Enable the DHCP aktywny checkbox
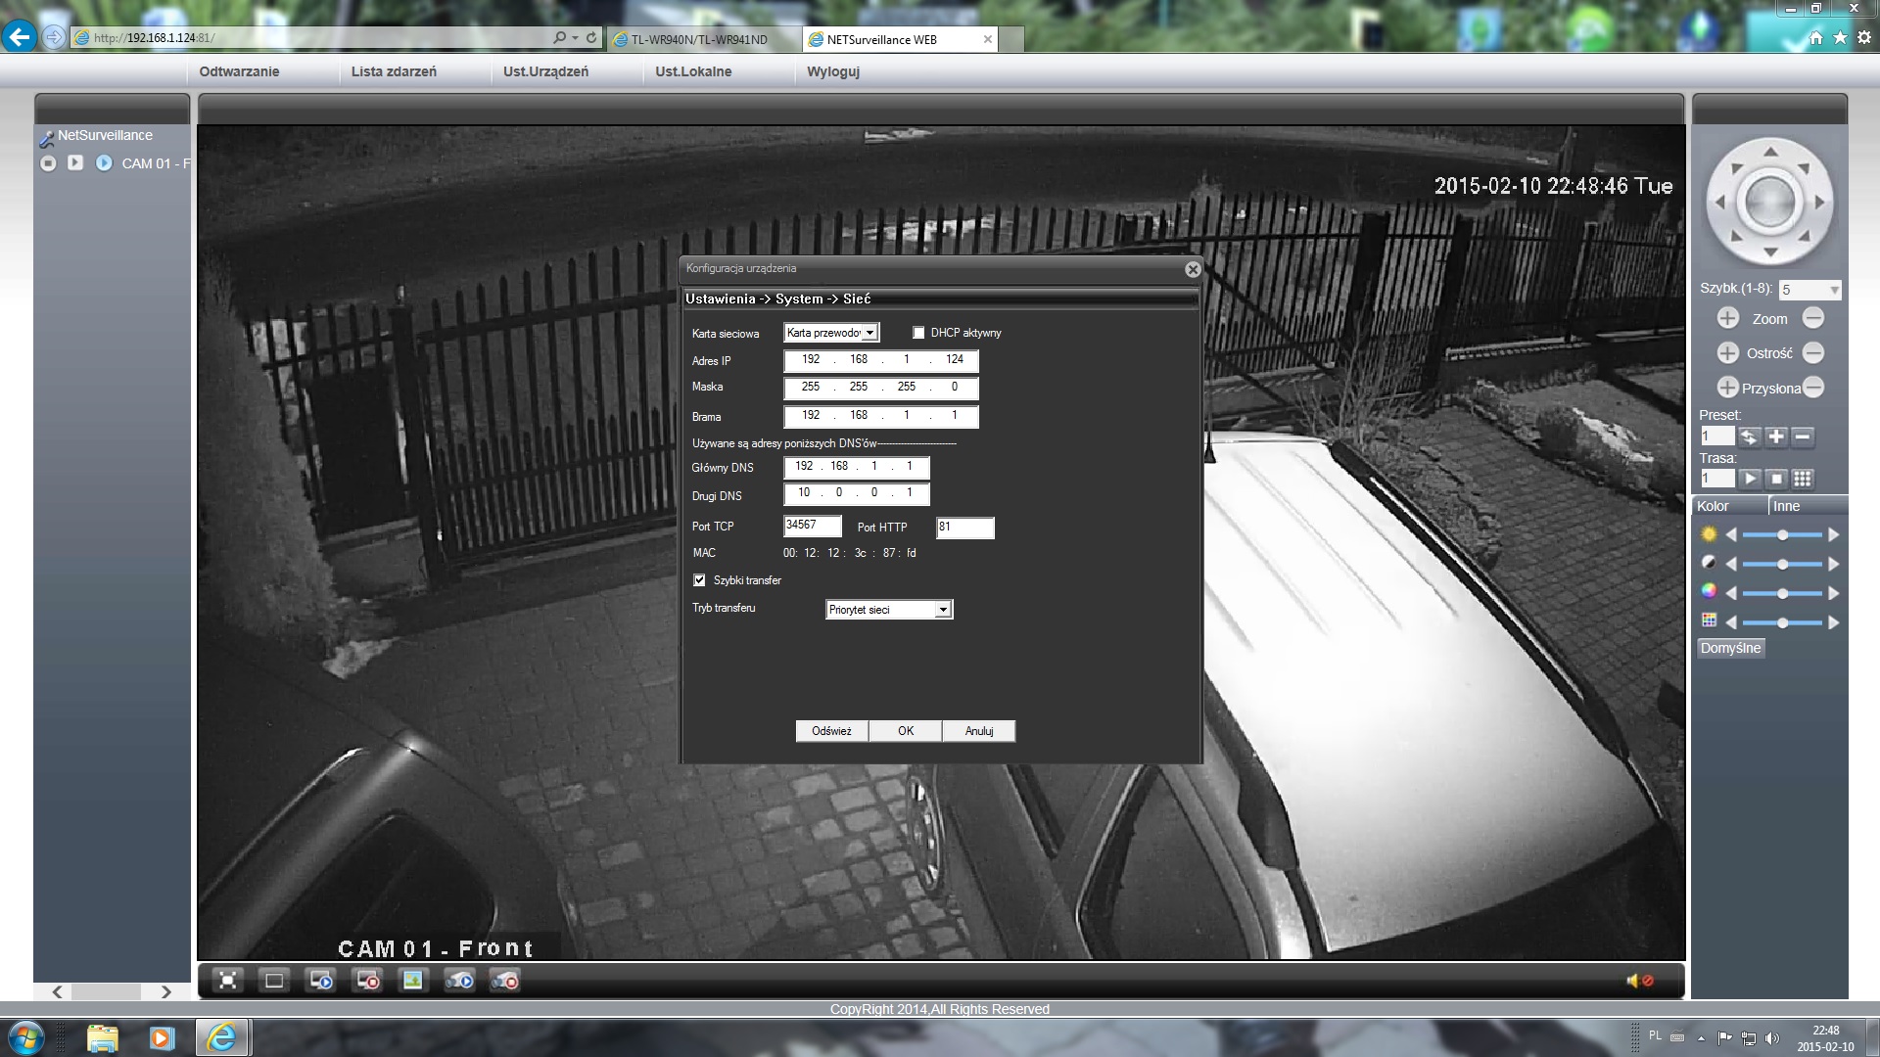 tap(918, 333)
